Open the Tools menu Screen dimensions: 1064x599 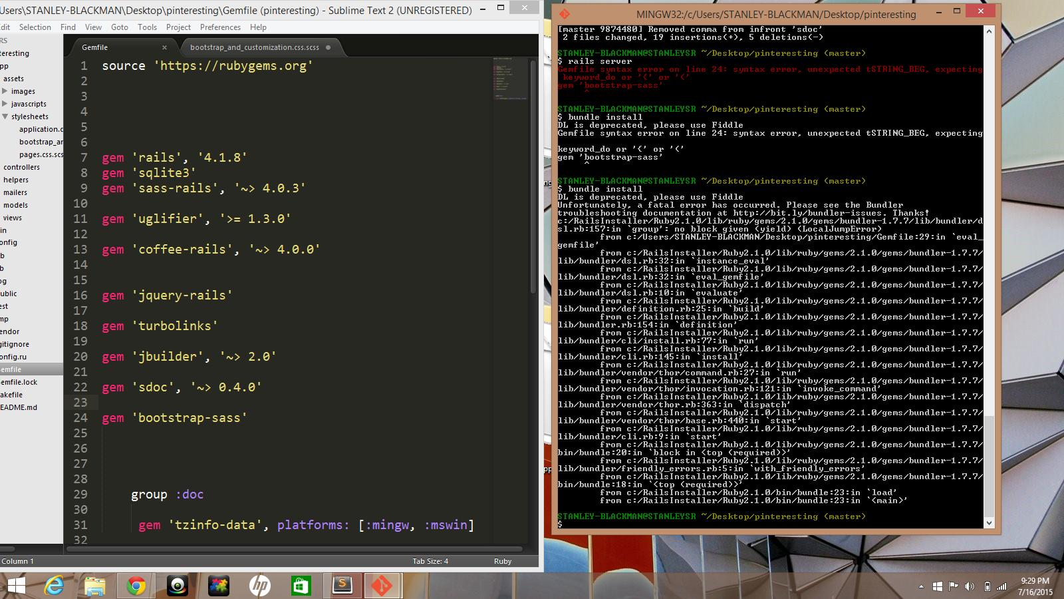pyautogui.click(x=147, y=27)
